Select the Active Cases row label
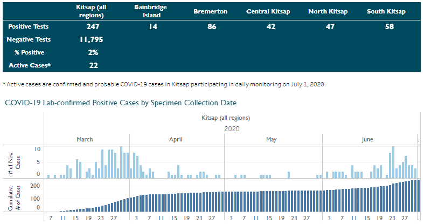Viewport: 424px width, 224px height. pyautogui.click(x=30, y=65)
